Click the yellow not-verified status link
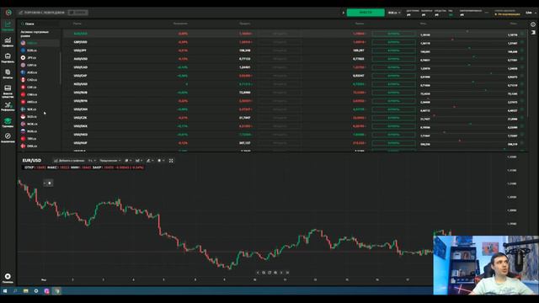 point(507,14)
